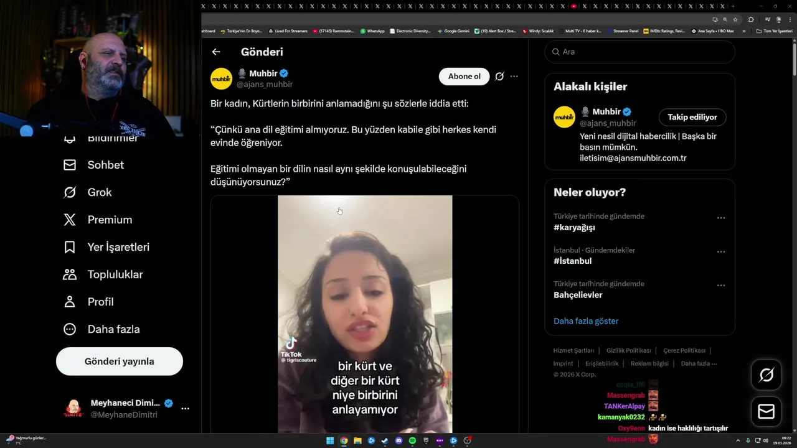Open Steam from the taskbar
Image resolution: width=797 pixels, height=448 pixels.
[x=385, y=441]
